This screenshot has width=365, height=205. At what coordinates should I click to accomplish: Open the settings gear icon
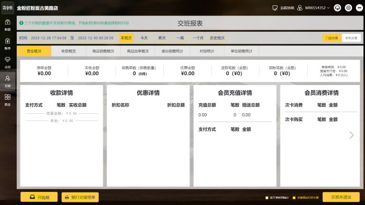pyautogui.click(x=348, y=8)
